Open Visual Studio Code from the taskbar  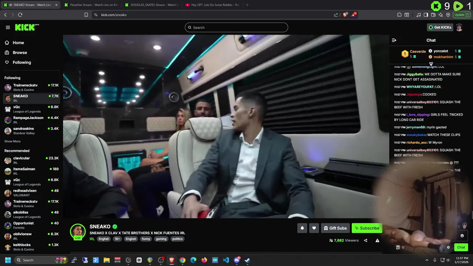(x=226, y=260)
